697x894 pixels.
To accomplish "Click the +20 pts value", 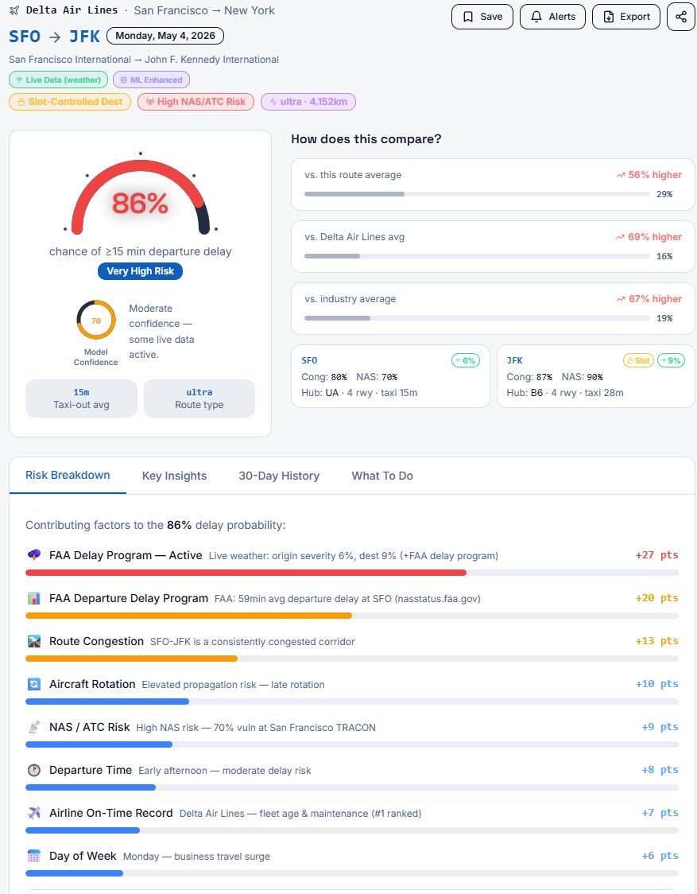I will (x=656, y=598).
